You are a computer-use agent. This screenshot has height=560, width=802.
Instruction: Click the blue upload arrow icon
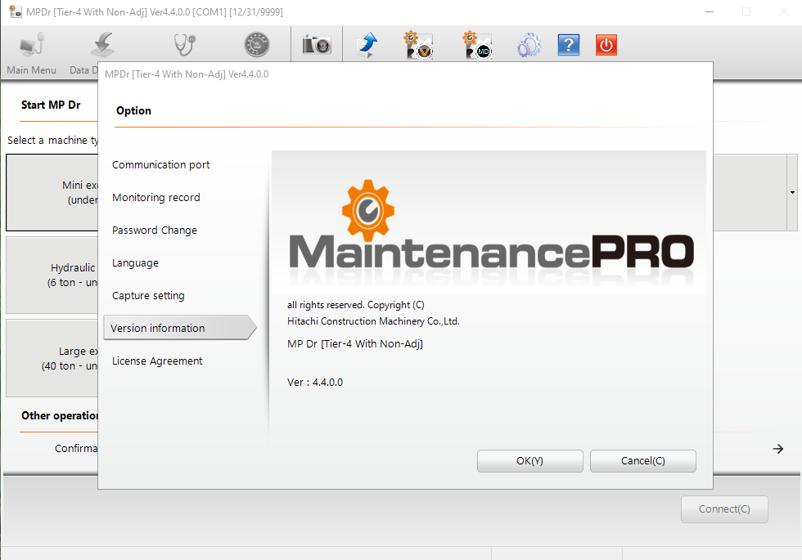click(x=367, y=44)
